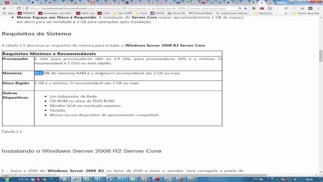Click the Instalando o Windows Server 2008 heading

(x=81, y=151)
